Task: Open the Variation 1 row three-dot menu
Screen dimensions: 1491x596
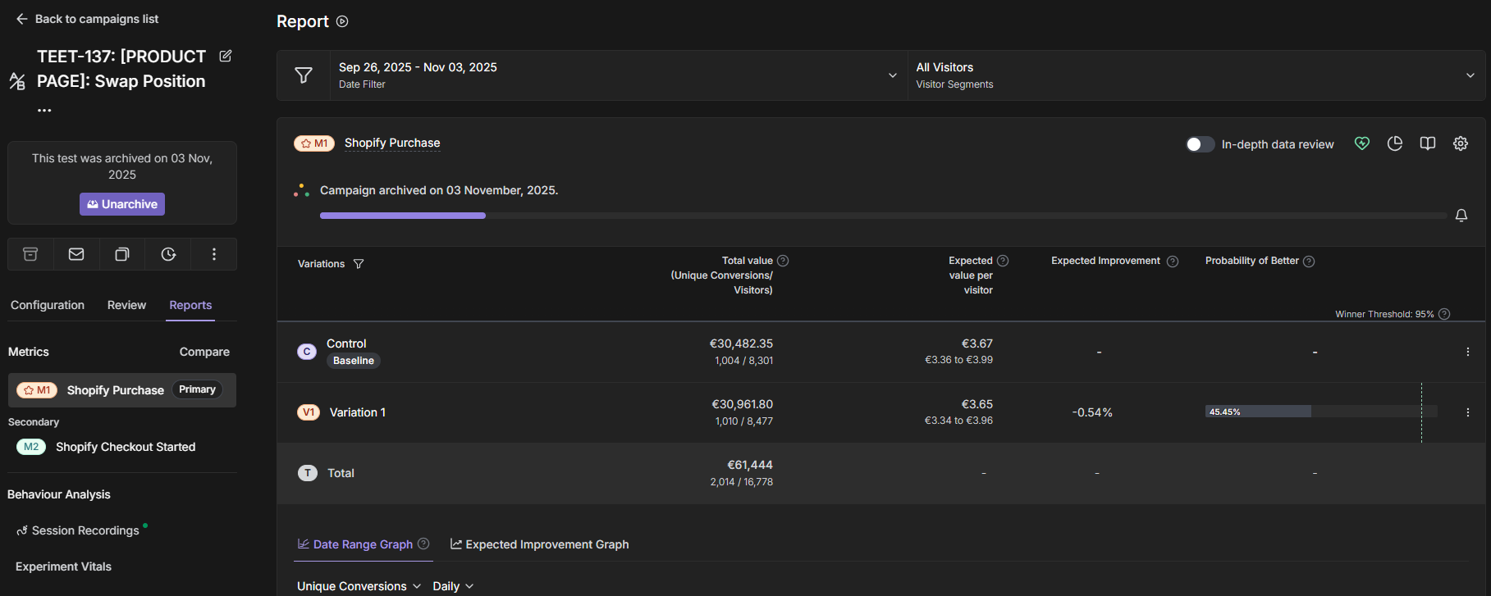Action: coord(1468,412)
